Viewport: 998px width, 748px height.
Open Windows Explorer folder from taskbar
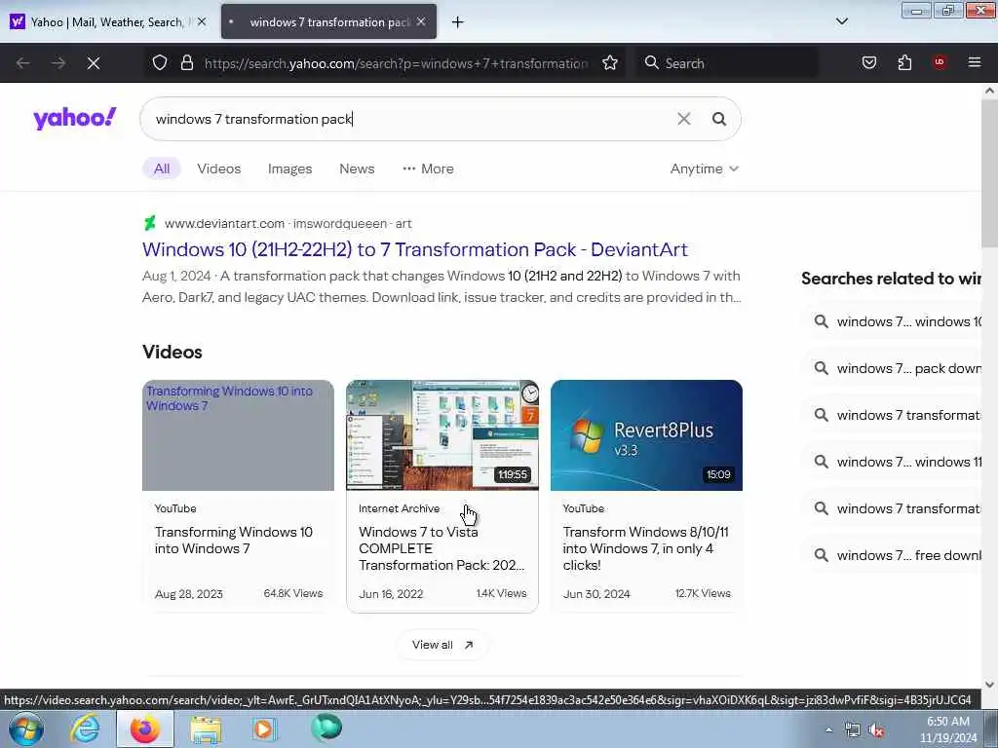[205, 729]
